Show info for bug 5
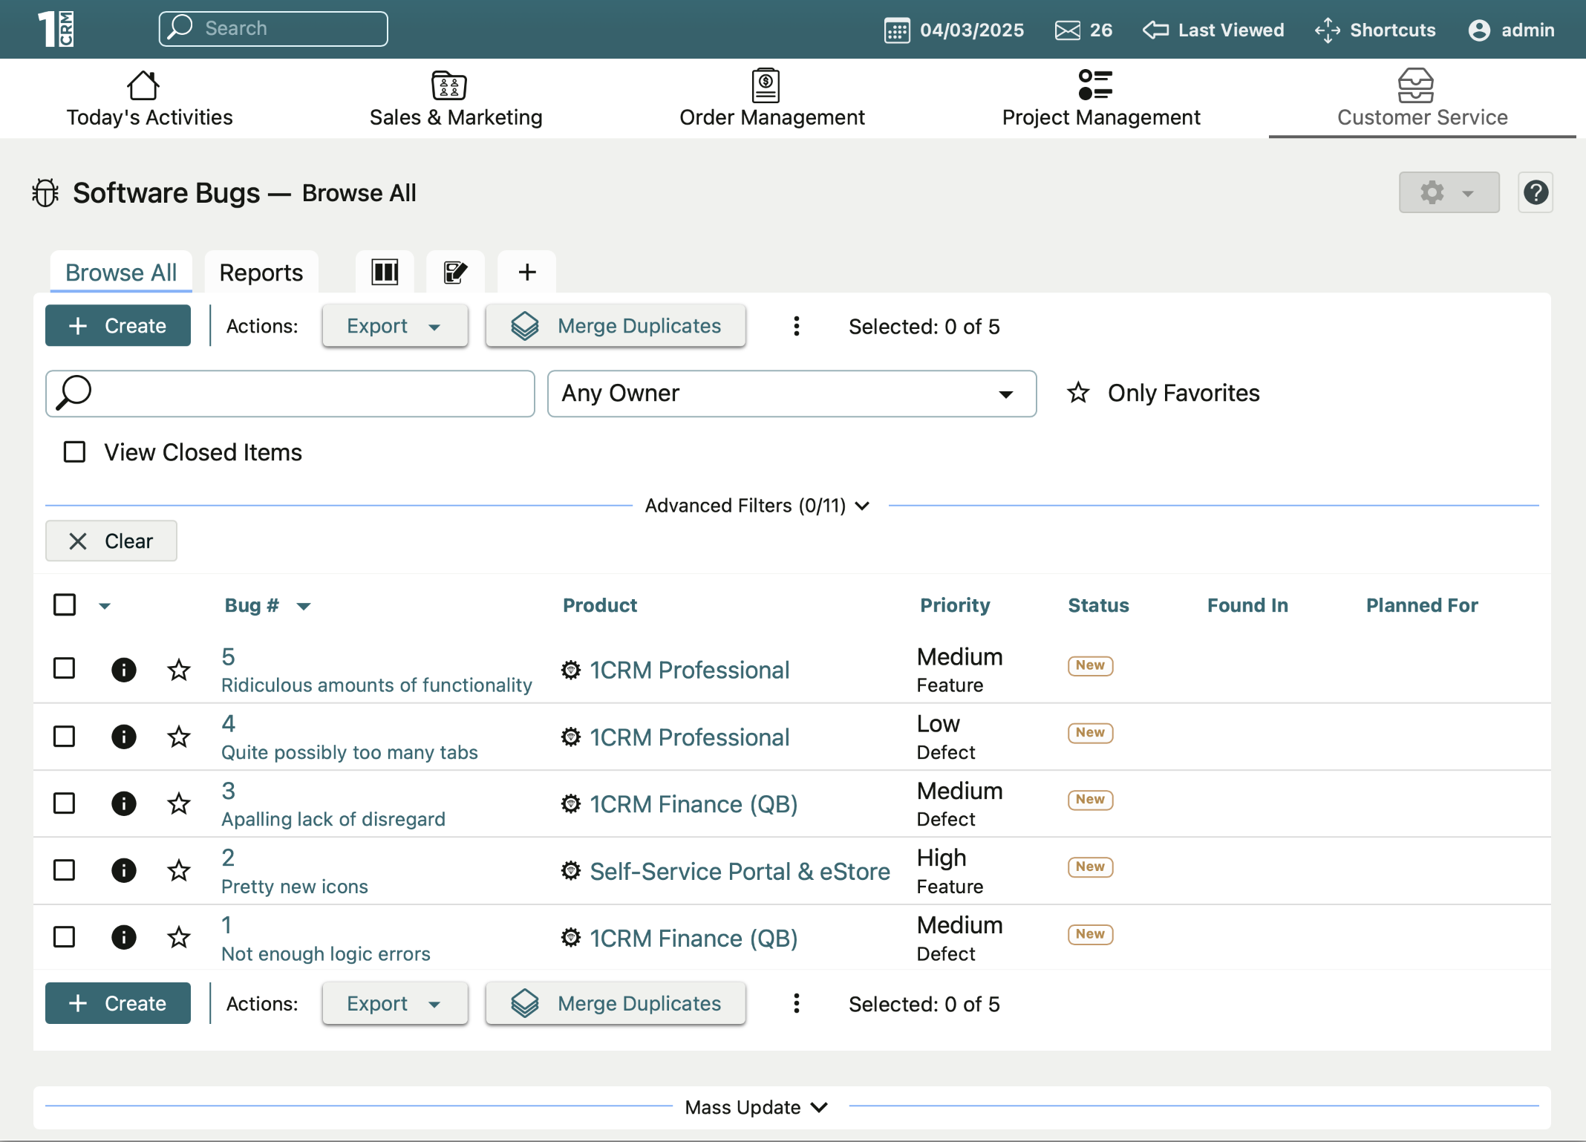The image size is (1586, 1142). 124,670
